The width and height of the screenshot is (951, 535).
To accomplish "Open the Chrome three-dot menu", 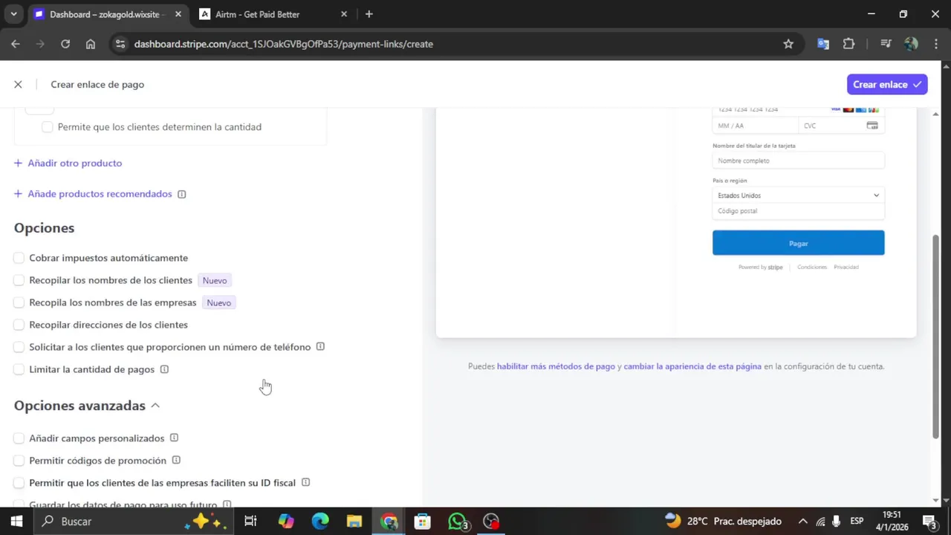I will 935,44.
